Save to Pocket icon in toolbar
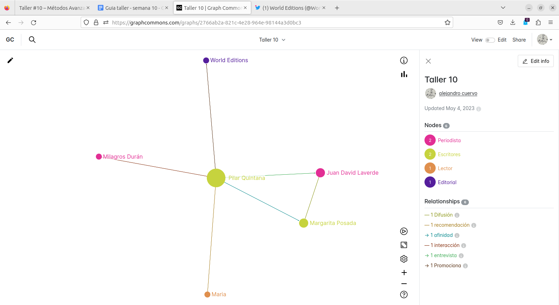Viewport: 559px width, 305px height. point(500,23)
